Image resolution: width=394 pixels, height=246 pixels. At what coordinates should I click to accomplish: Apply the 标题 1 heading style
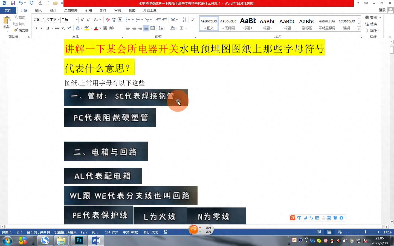(248, 24)
